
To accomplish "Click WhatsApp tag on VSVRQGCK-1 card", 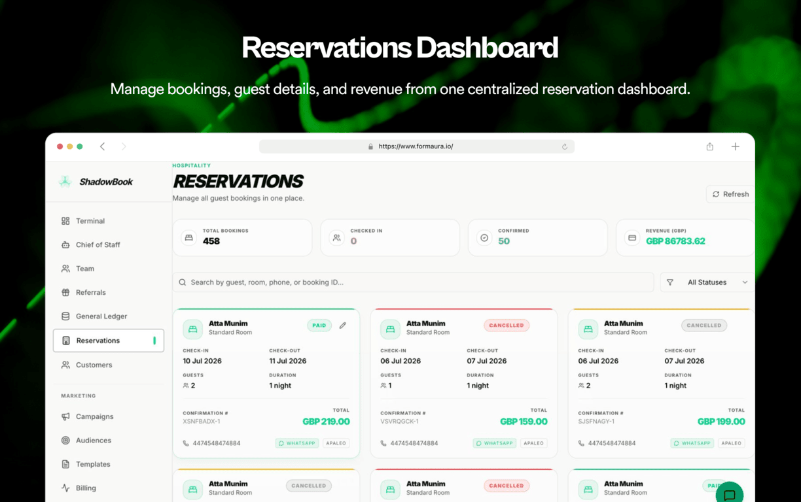I will [x=495, y=443].
